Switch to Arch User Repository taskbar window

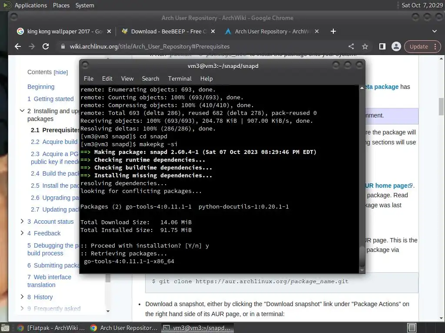point(123,328)
